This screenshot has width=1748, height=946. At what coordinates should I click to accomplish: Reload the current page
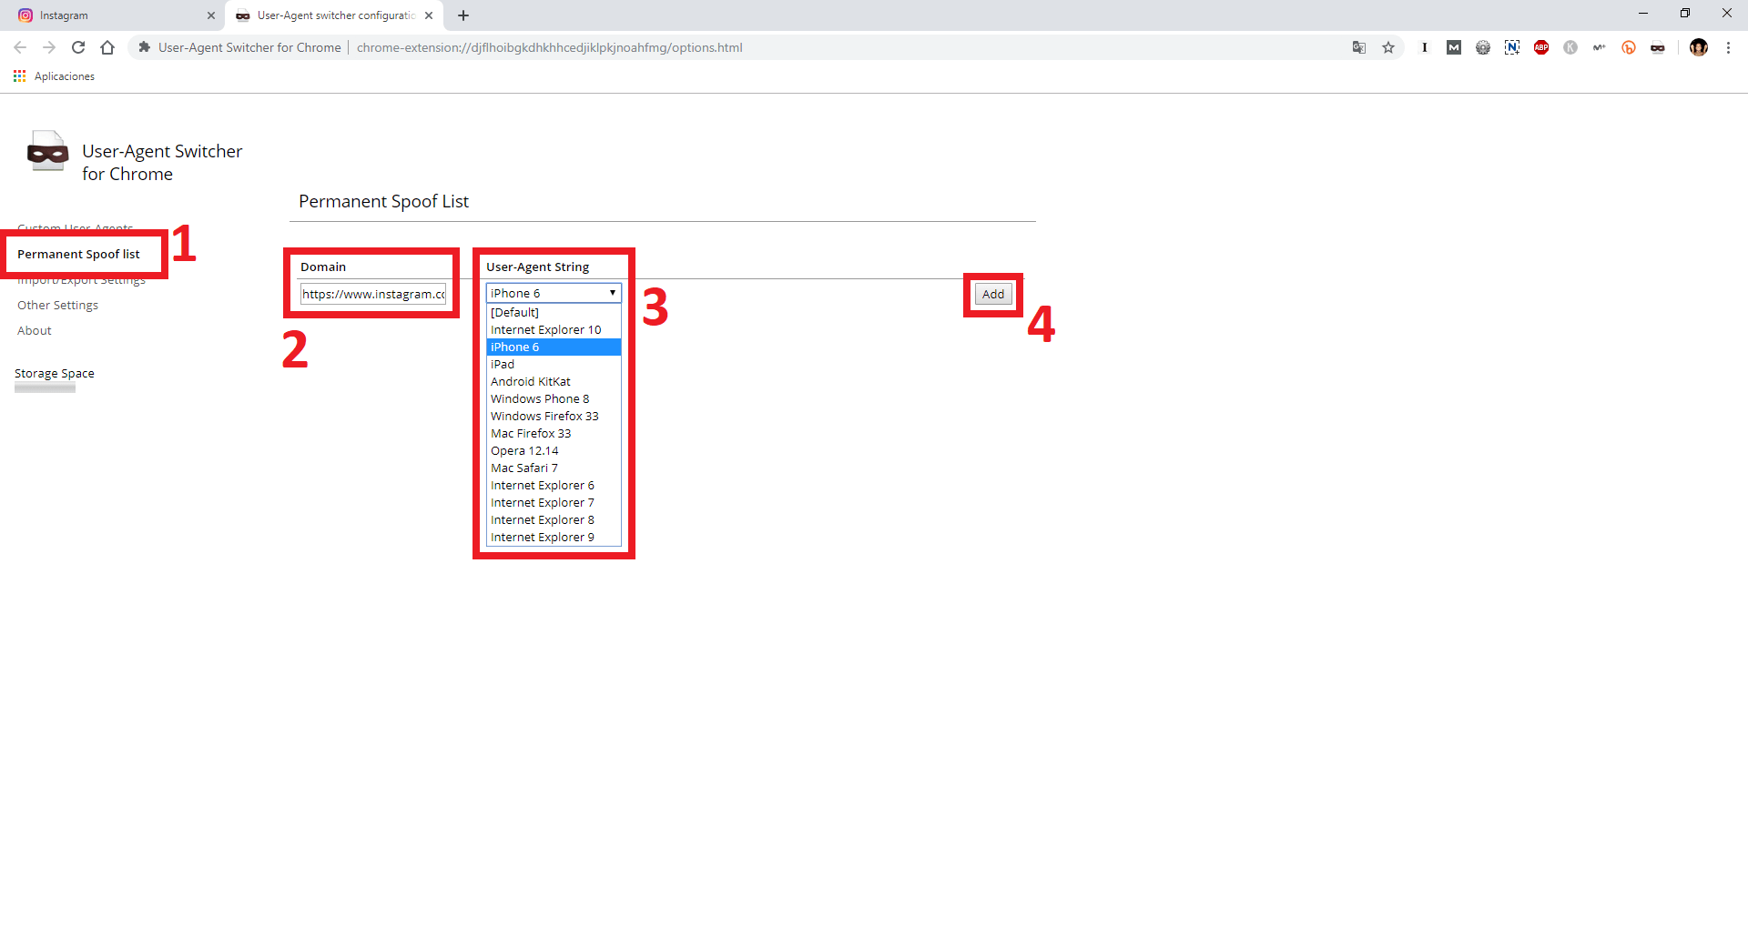(78, 47)
